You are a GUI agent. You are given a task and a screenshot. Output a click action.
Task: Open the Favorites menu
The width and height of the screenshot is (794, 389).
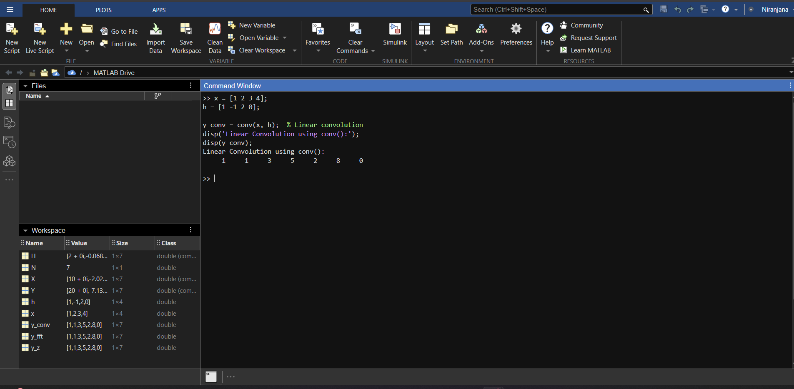click(x=318, y=38)
